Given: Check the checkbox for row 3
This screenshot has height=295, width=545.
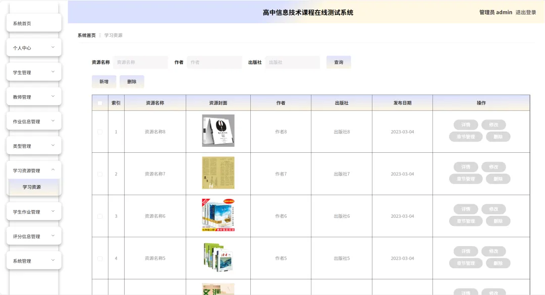Looking at the screenshot, I should (100, 216).
